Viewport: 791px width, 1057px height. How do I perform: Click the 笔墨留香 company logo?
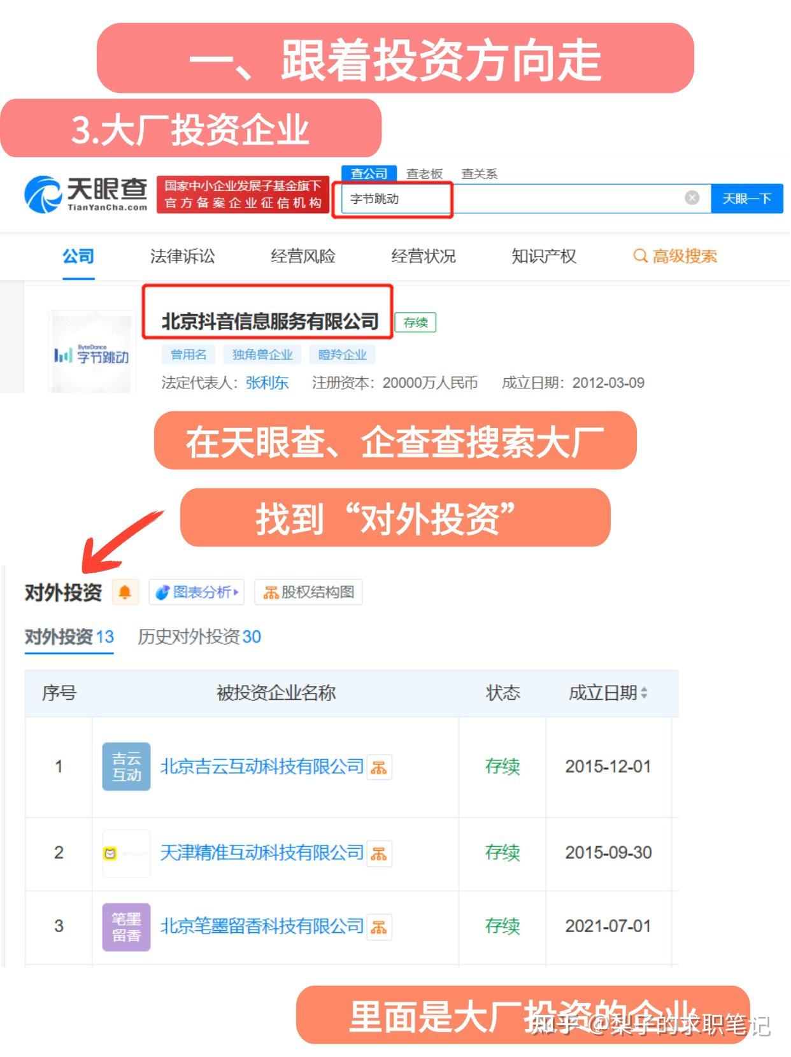[x=126, y=927]
